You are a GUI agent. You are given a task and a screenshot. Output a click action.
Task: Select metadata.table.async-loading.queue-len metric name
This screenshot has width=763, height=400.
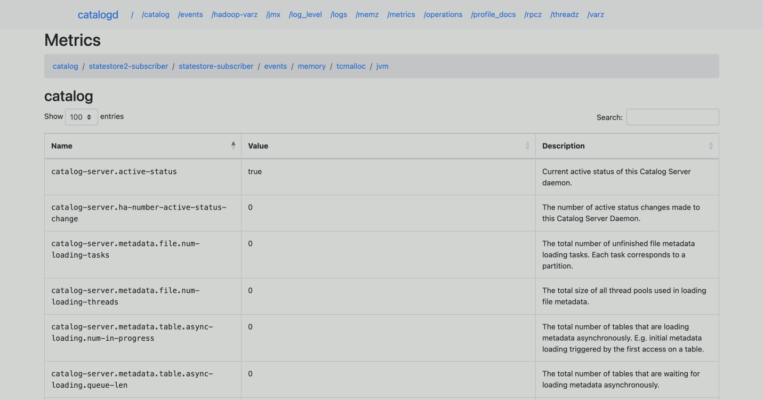(x=132, y=379)
